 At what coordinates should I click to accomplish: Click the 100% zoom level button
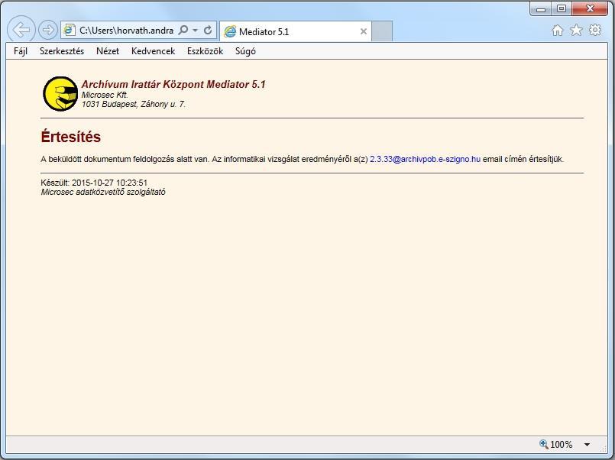[x=561, y=444]
